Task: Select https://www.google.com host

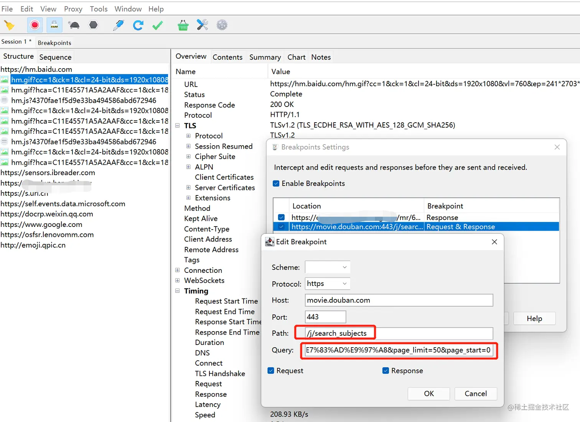Action: 41,225
